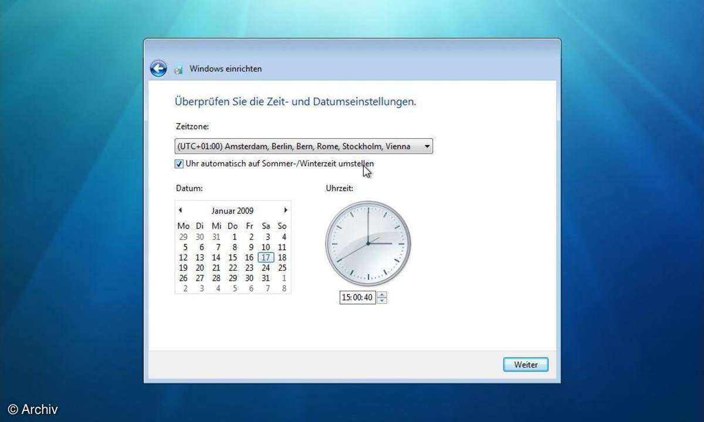Decrease time with the down spinner arrow
Viewport: 704px width, 422px height.
click(x=382, y=301)
